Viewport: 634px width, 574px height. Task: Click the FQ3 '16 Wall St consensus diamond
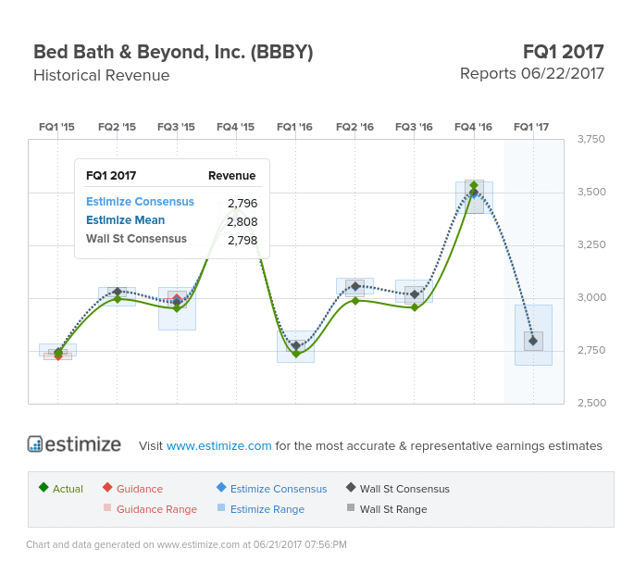[x=415, y=294]
